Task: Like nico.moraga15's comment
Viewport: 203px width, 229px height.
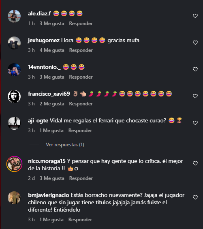Action: pyautogui.click(x=195, y=163)
